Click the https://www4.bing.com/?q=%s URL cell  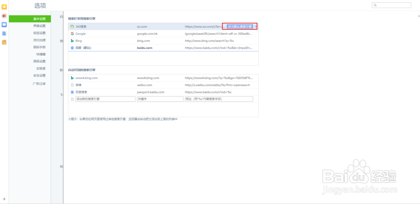[x=218, y=78]
